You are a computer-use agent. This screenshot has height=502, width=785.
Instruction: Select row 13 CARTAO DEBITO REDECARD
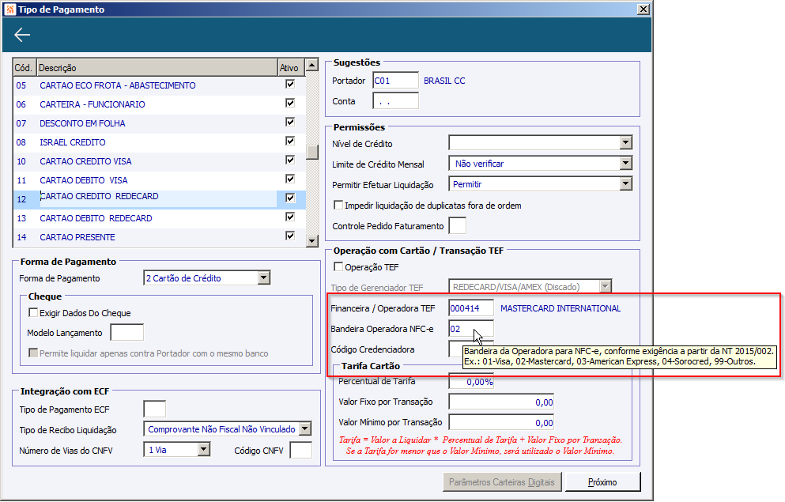(159, 218)
